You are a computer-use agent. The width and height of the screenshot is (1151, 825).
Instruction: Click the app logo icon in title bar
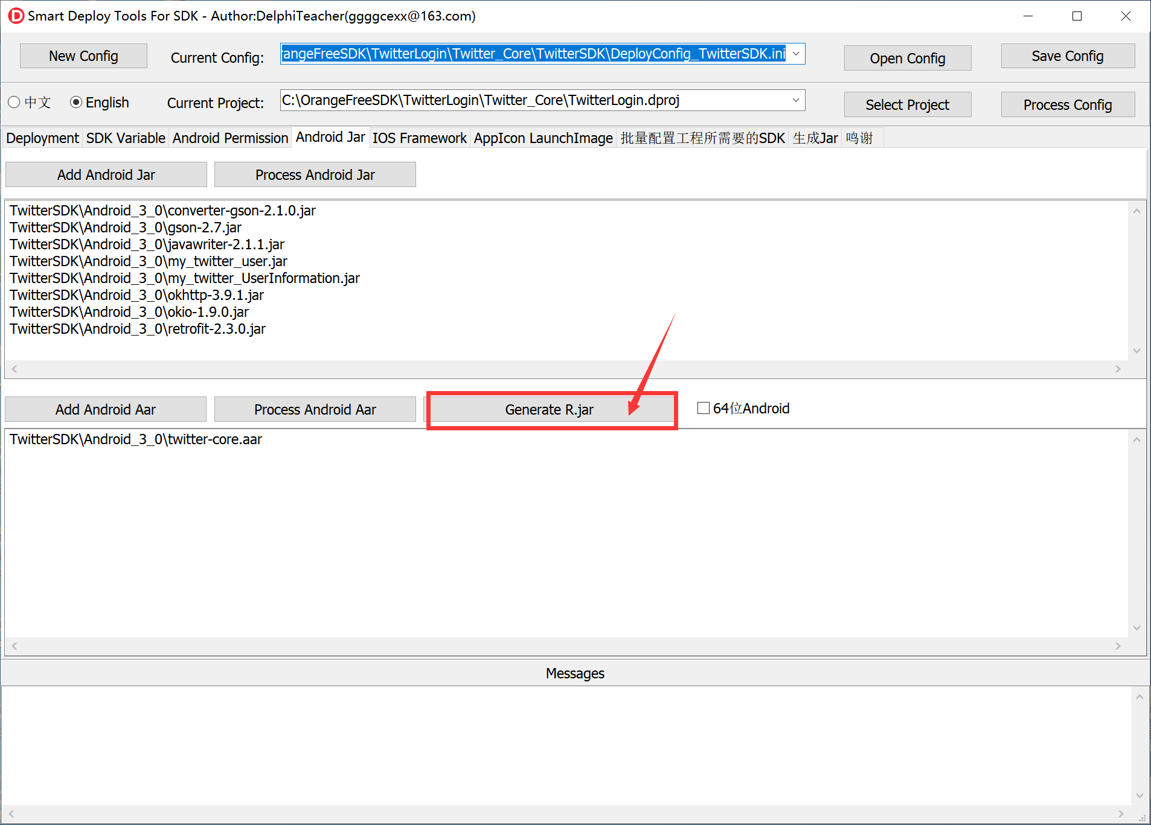coord(16,16)
